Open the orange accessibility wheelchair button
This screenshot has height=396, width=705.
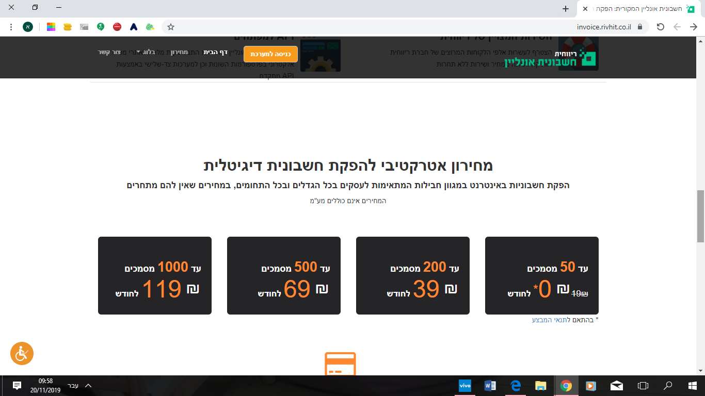tap(22, 354)
